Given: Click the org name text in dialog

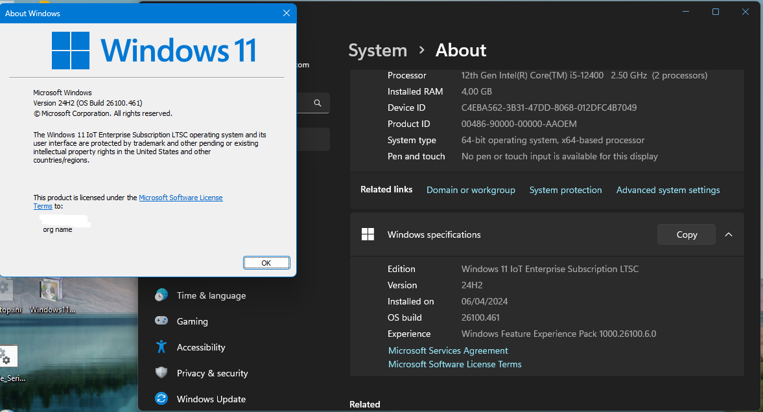Looking at the screenshot, I should pos(58,229).
